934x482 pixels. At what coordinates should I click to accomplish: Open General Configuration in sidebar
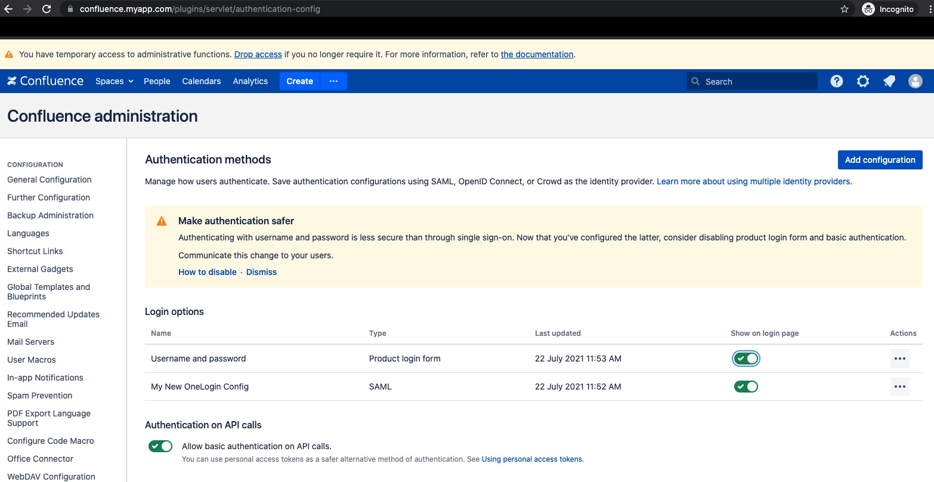coord(50,180)
